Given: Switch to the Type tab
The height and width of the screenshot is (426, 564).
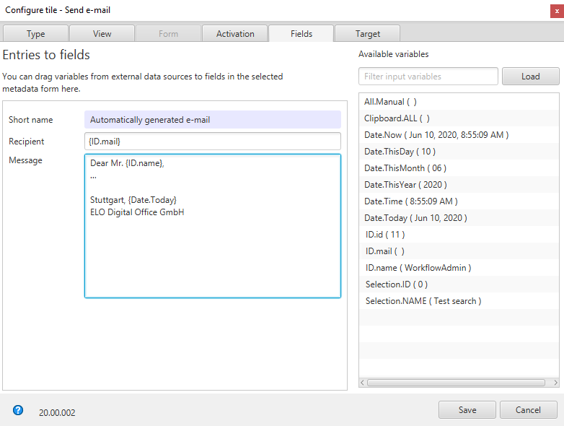Looking at the screenshot, I should [x=36, y=34].
